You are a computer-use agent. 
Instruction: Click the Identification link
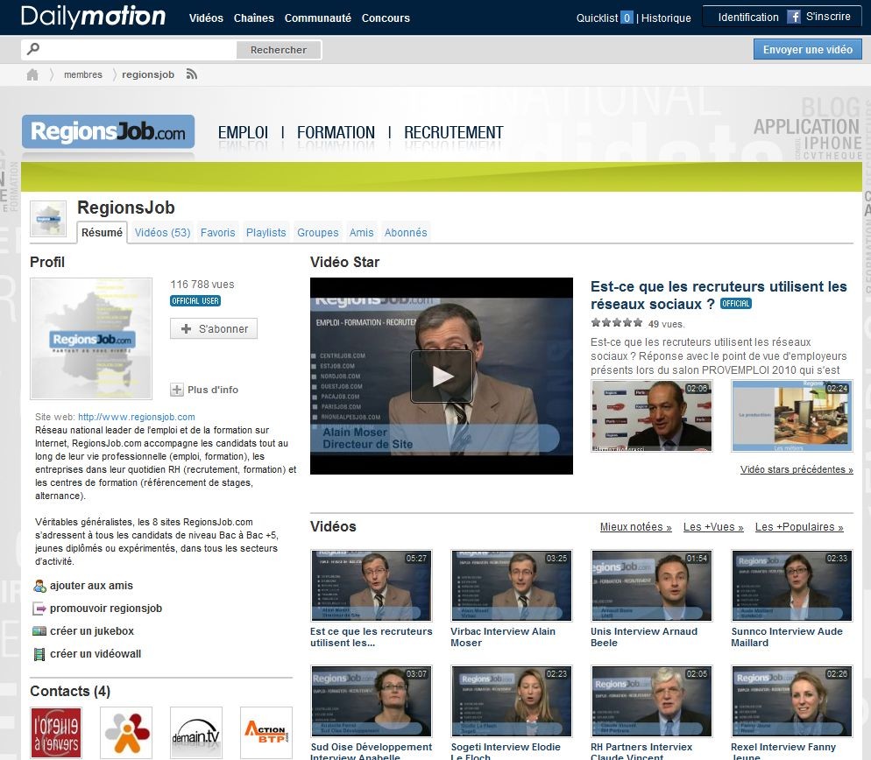tap(748, 18)
